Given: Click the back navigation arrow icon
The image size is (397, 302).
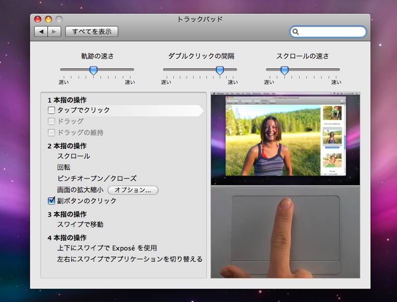Looking at the screenshot, I should pos(41,31).
